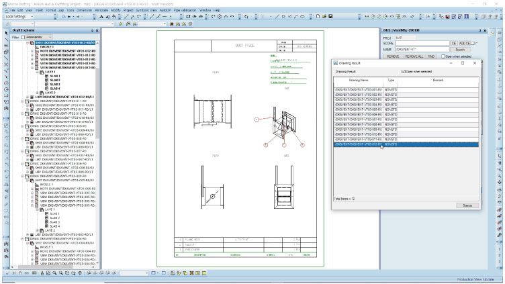The image size is (505, 284).
Task: Click the X-shaped tool in left sidebar
Action: point(6,64)
